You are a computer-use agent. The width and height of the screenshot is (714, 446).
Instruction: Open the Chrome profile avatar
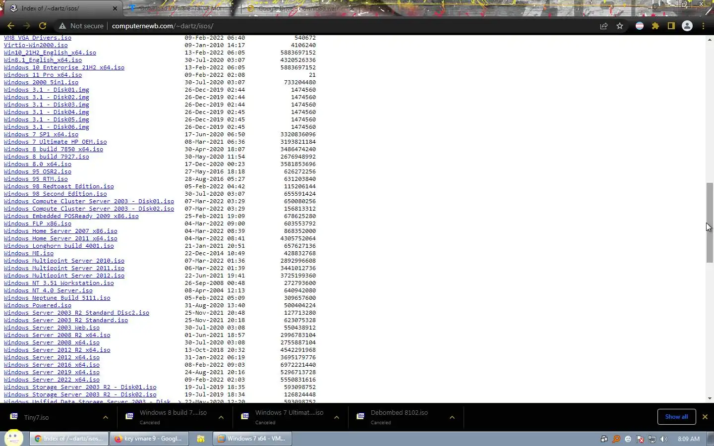point(687,26)
